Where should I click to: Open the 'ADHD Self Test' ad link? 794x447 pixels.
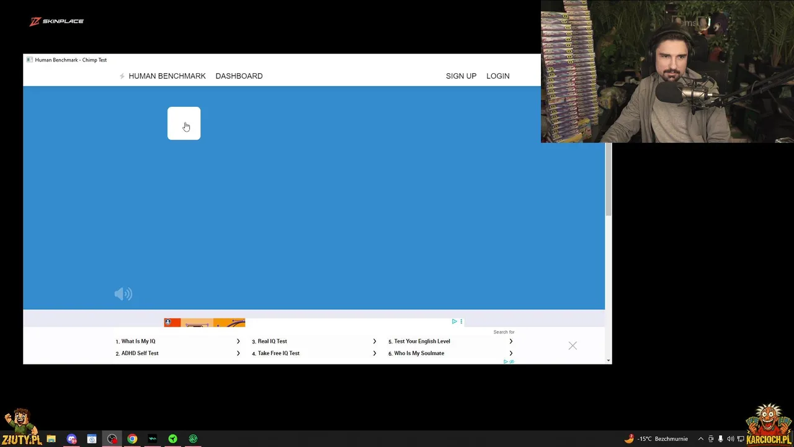point(140,353)
